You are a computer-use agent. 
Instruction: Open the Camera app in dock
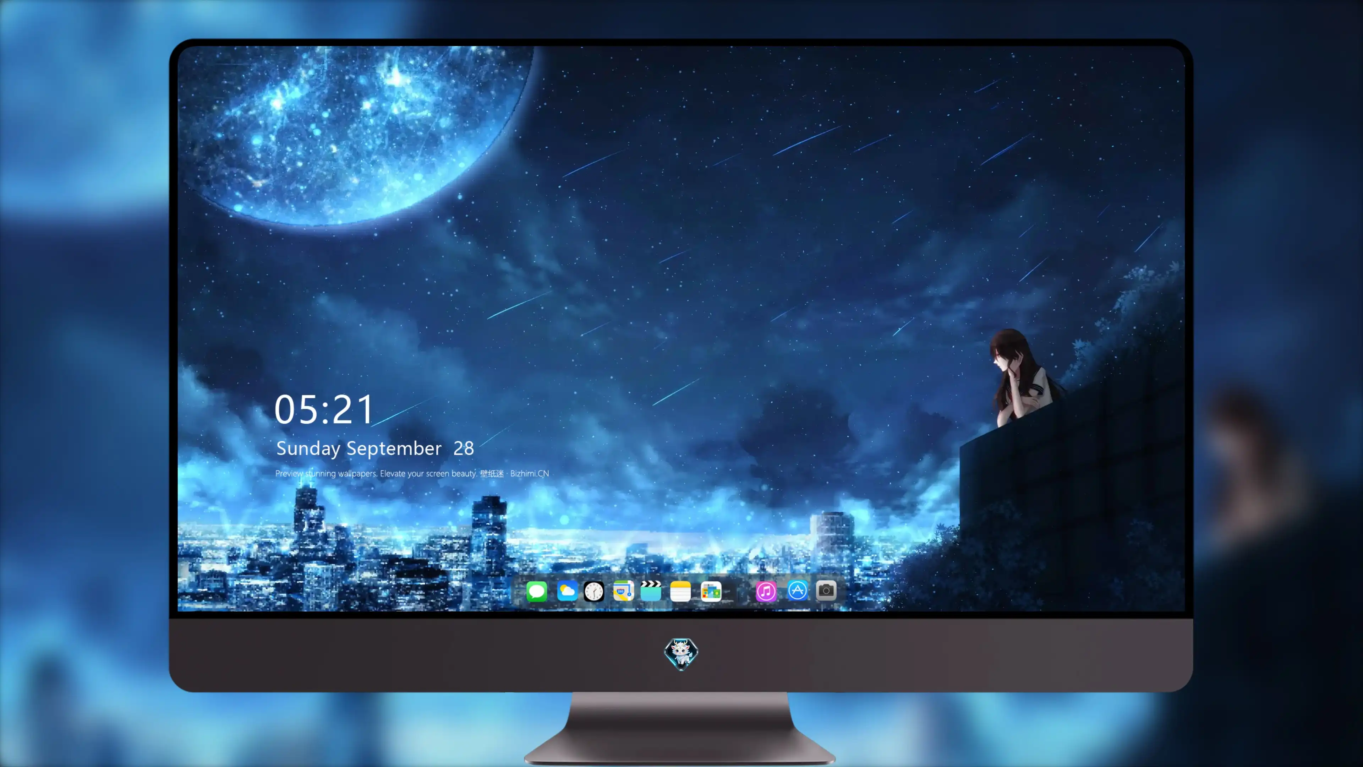click(x=826, y=590)
